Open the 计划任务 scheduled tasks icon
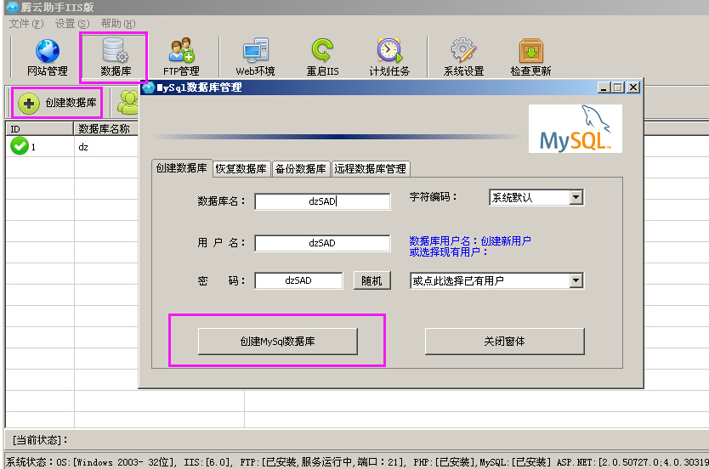 (389, 58)
